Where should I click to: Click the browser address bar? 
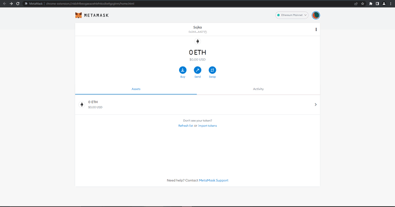pyautogui.click(x=188, y=4)
